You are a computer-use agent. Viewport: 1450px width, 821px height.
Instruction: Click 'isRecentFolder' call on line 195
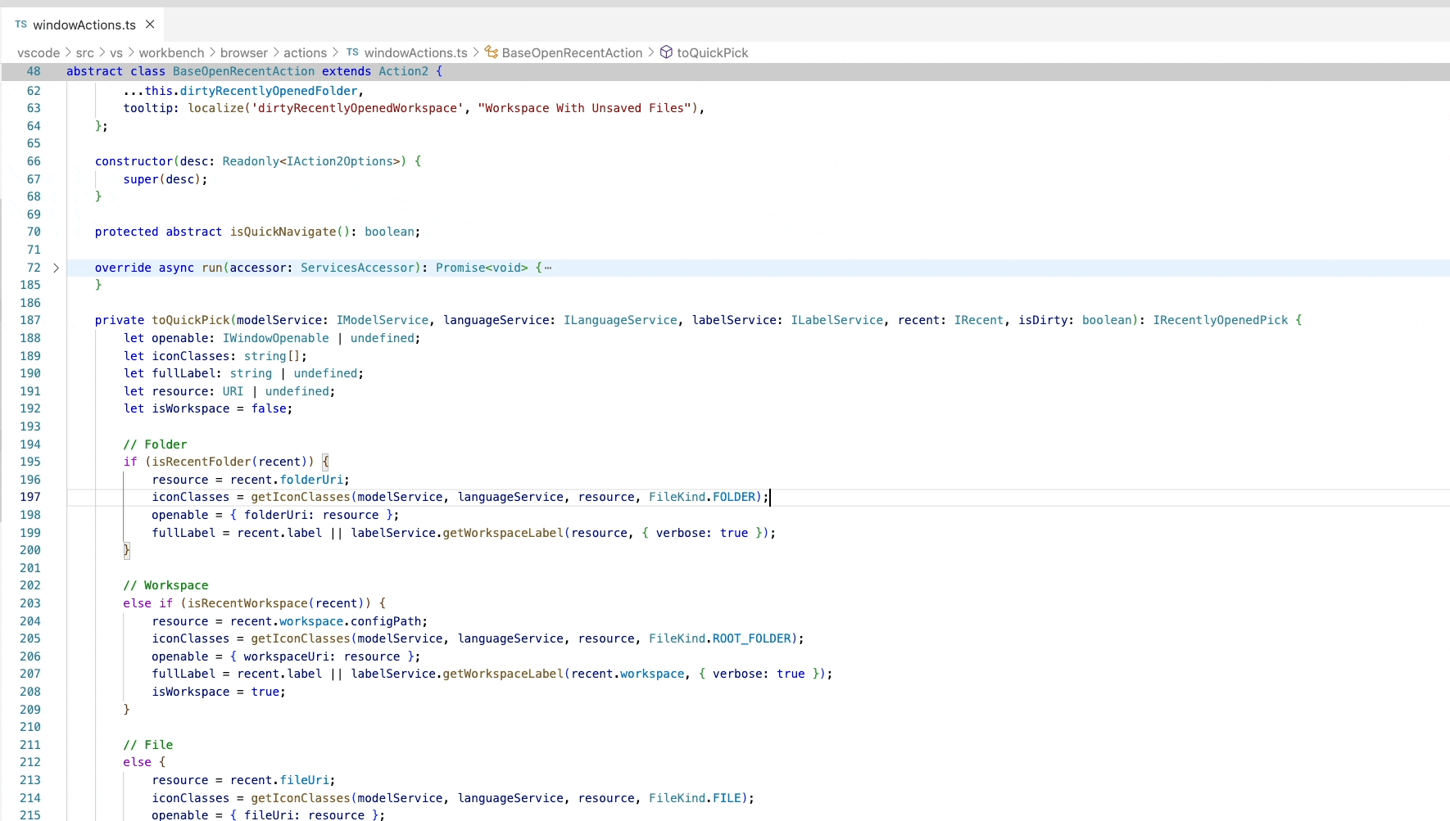click(x=202, y=462)
